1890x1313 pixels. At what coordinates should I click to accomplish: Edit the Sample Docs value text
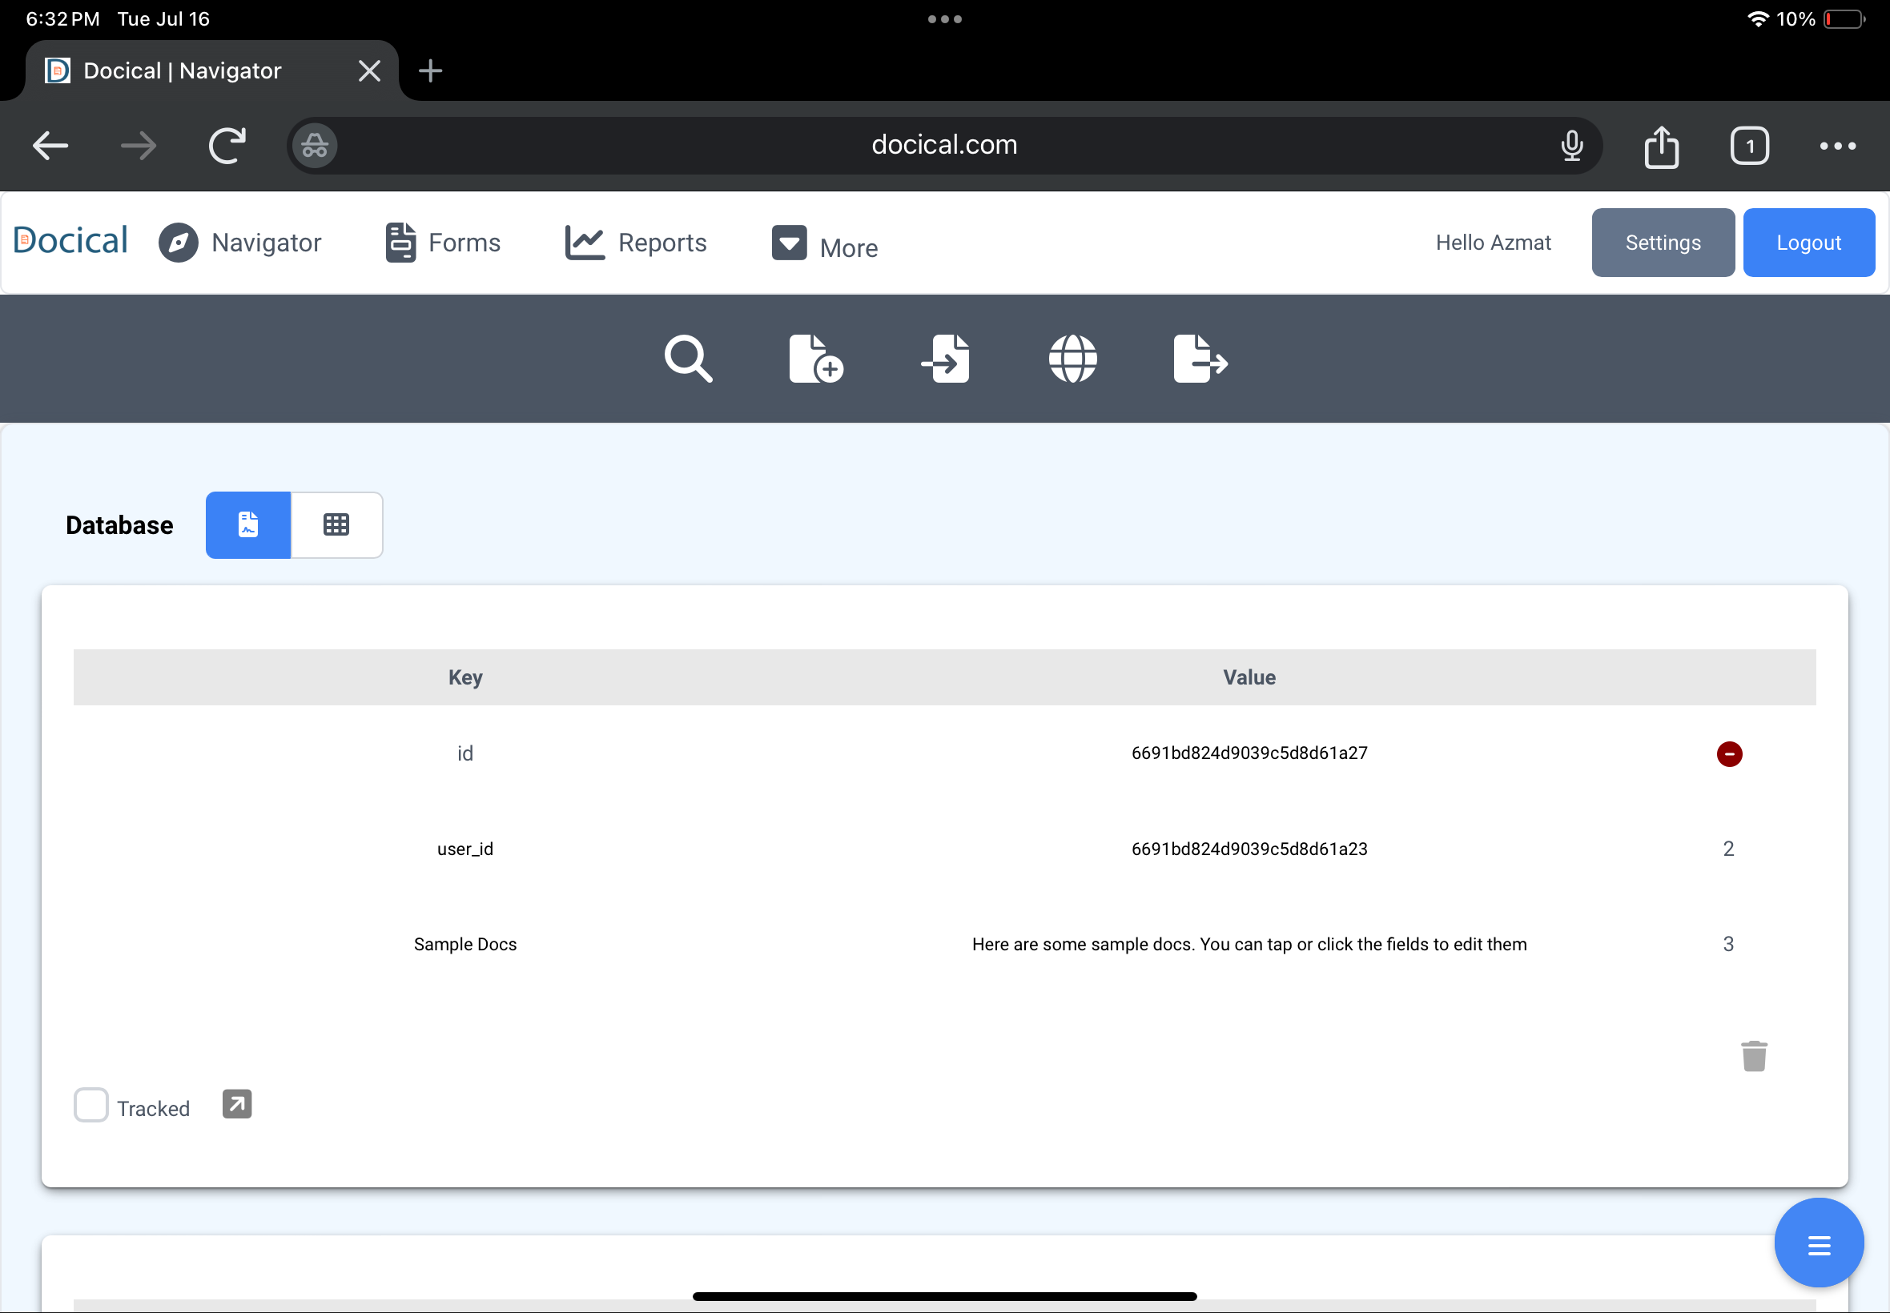coord(1249,945)
